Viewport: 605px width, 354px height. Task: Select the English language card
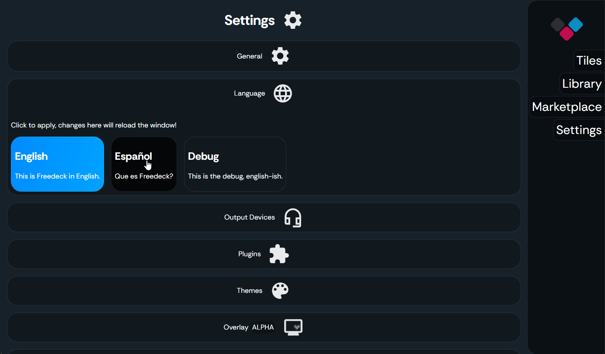57,164
